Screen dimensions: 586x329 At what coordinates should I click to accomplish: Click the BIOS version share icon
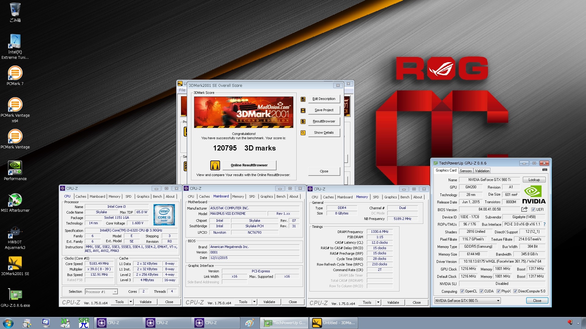[x=524, y=209]
